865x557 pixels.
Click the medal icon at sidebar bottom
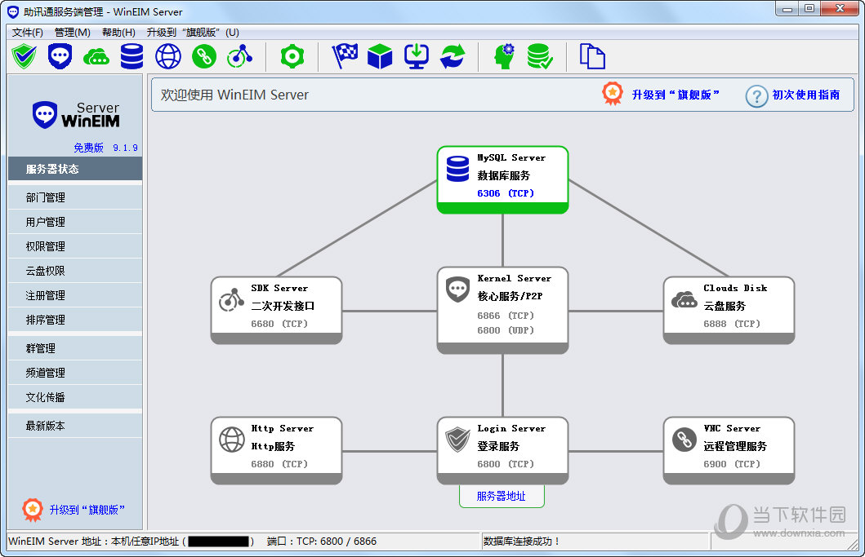click(x=33, y=510)
